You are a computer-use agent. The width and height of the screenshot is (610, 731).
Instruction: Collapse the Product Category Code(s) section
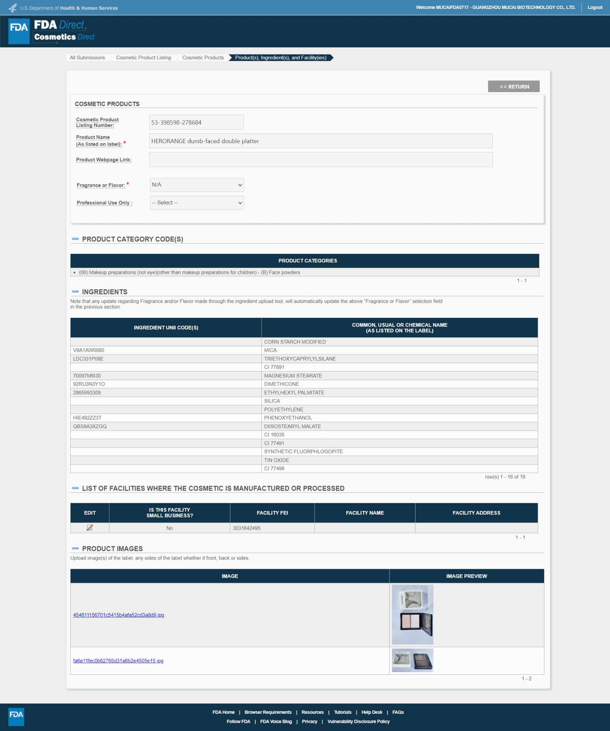point(75,239)
